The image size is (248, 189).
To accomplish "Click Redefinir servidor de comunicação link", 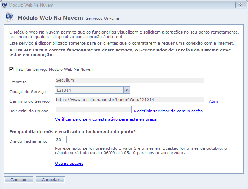I will (168, 111).
